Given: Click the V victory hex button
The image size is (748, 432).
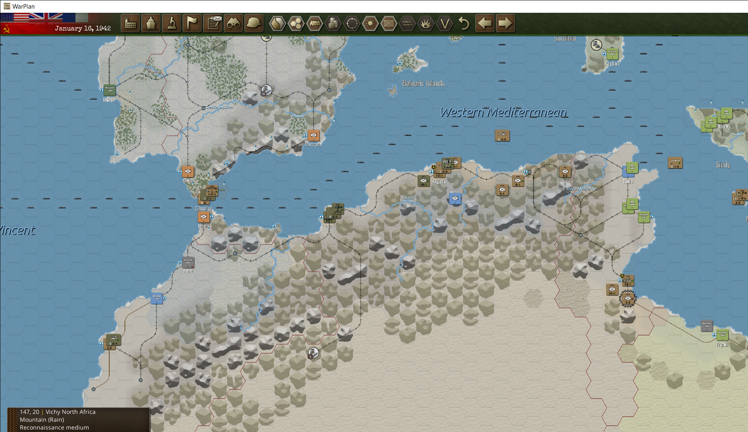Looking at the screenshot, I should (x=445, y=23).
